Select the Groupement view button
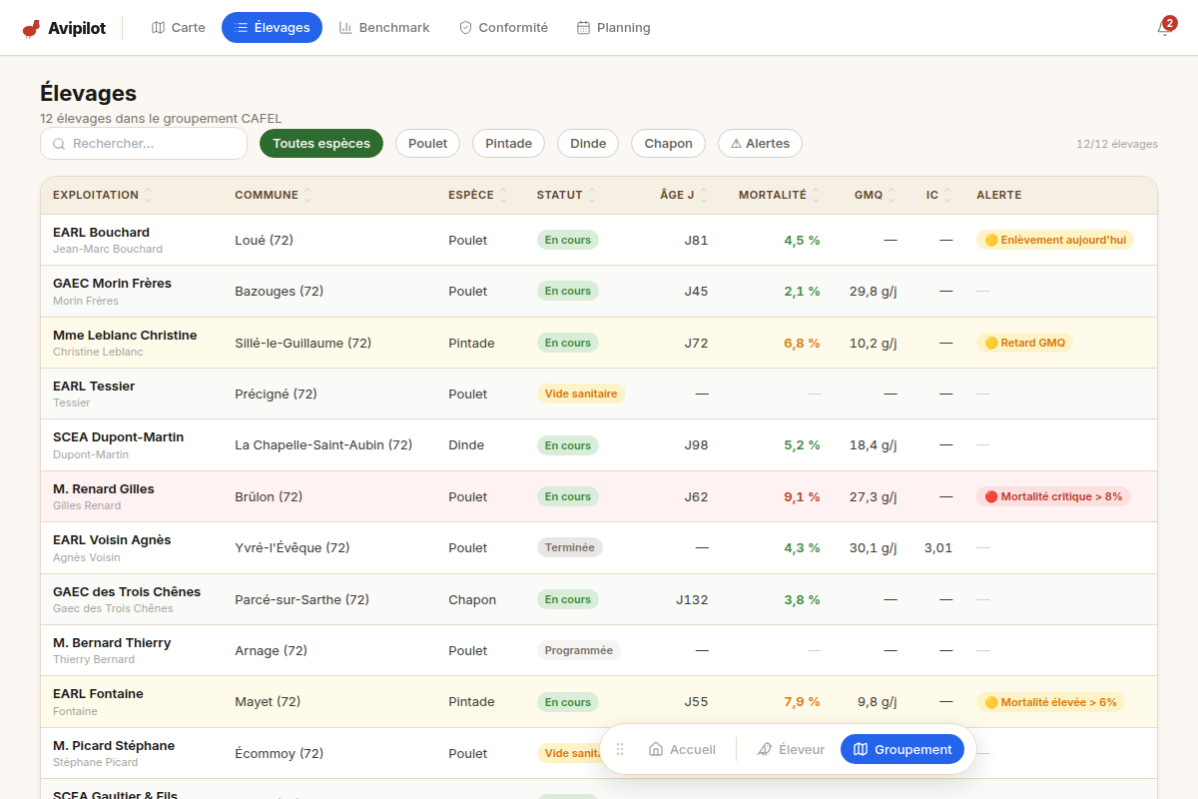Screen dimensions: 1198x799 coord(902,749)
